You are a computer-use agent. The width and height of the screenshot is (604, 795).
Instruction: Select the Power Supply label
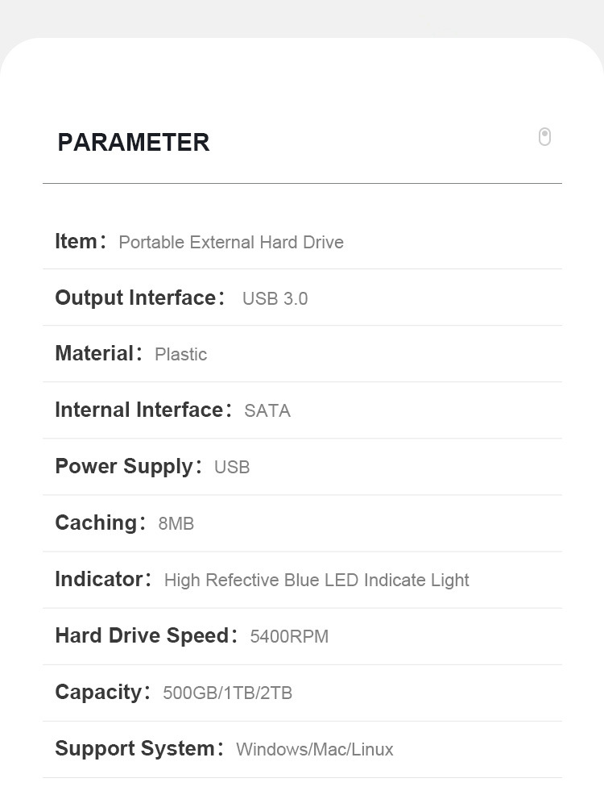124,466
